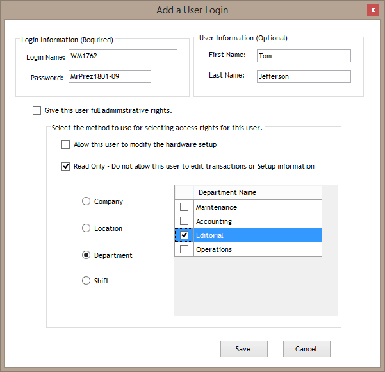Click the Last Name text box

click(303, 76)
